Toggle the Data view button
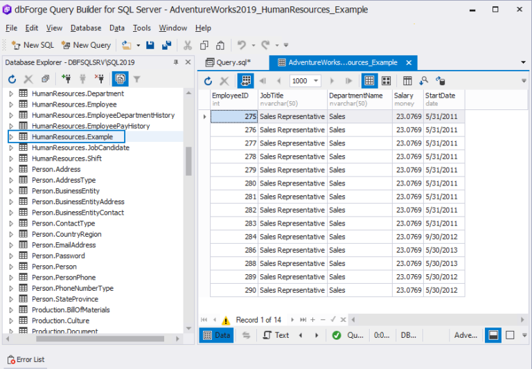 [216, 335]
